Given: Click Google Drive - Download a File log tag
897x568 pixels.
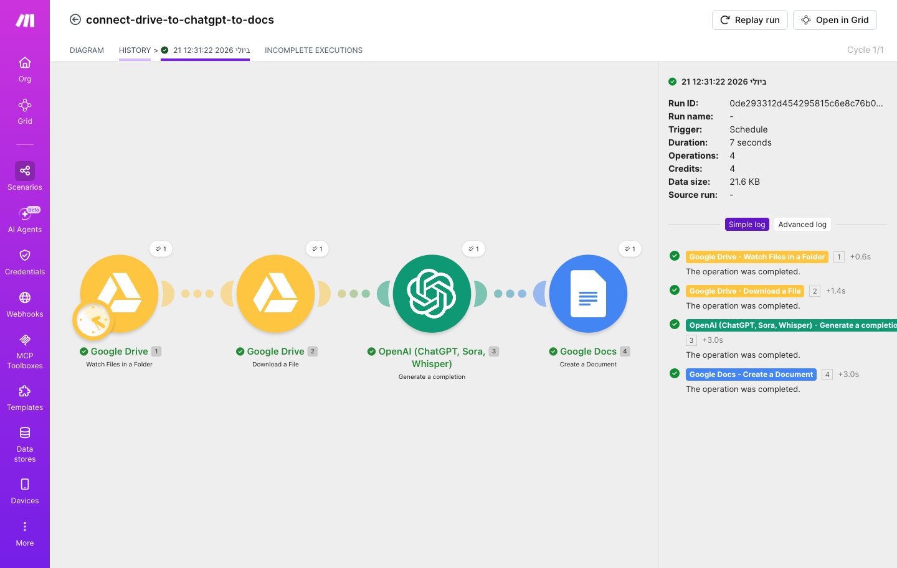Looking at the screenshot, I should pyautogui.click(x=745, y=291).
